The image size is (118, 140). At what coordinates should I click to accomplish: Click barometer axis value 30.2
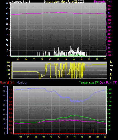(x=109, y=6)
